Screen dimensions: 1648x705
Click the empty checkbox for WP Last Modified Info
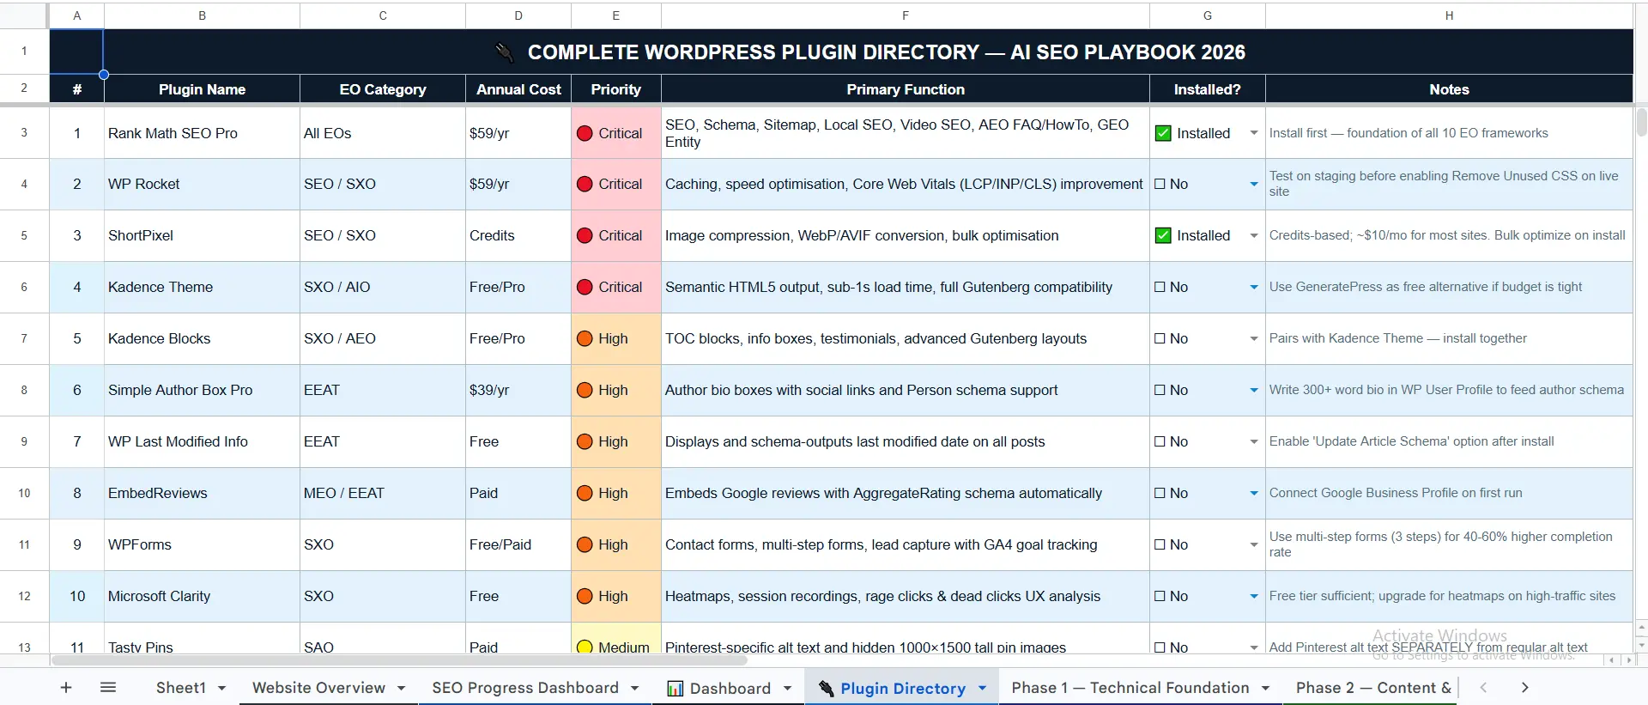(1160, 441)
